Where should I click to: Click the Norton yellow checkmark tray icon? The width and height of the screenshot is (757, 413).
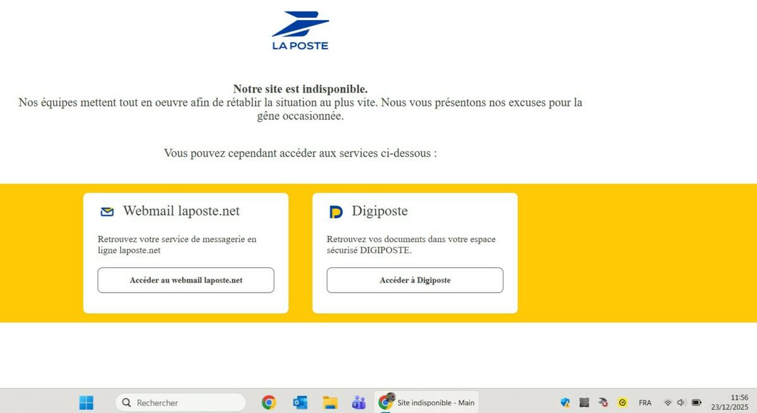click(623, 402)
